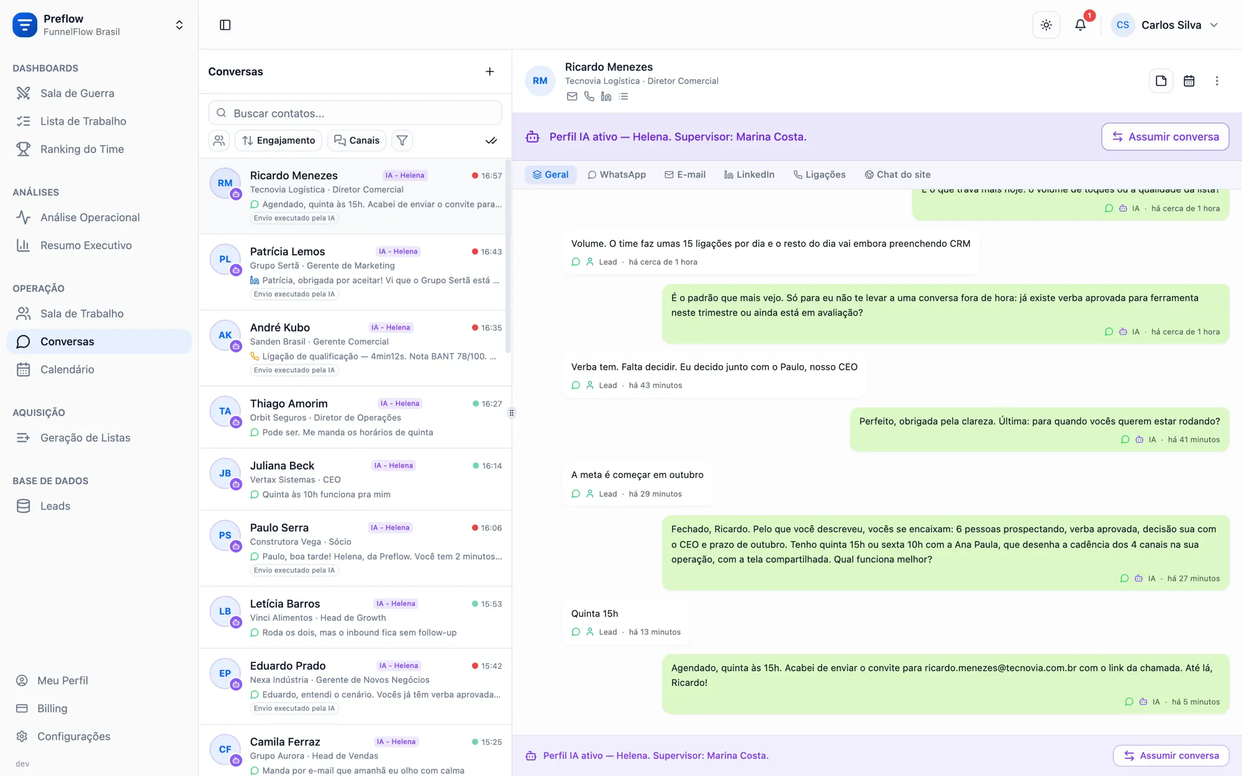Open the funnel filter icon
1242x776 pixels.
pyautogui.click(x=402, y=140)
